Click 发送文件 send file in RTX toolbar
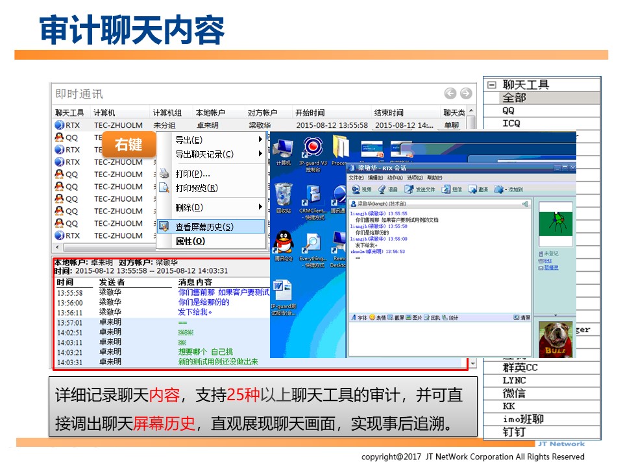The width and height of the screenshot is (623, 467). click(x=420, y=189)
